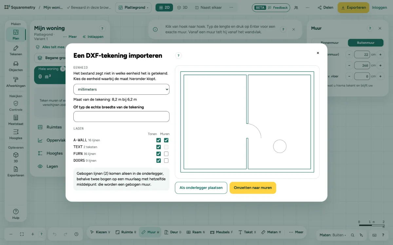Uncheck Muren for the A-WALL layer
The height and width of the screenshot is (245, 393).
166,140
